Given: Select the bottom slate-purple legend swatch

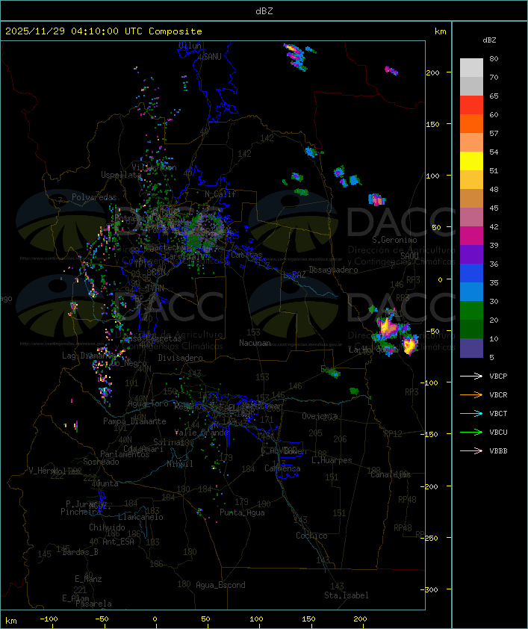Looking at the screenshot, I should pos(471,348).
